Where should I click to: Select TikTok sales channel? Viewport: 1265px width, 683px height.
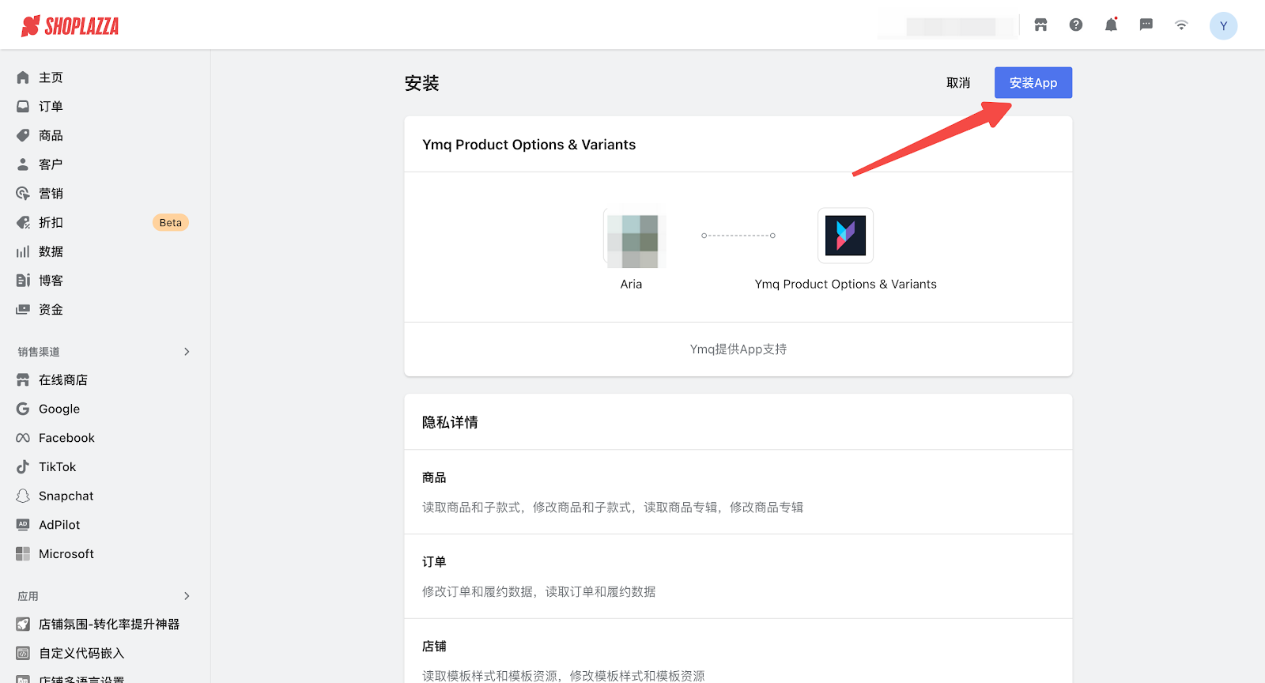pos(58,467)
